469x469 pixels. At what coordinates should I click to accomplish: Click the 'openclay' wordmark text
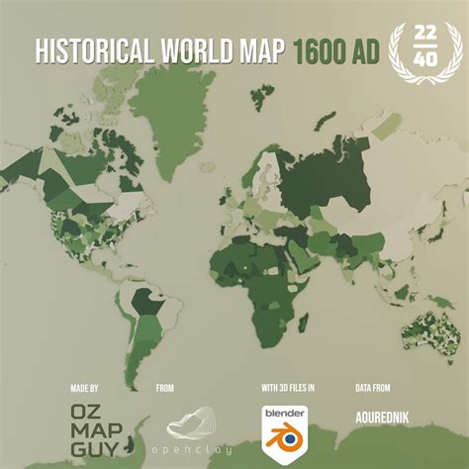point(192,450)
